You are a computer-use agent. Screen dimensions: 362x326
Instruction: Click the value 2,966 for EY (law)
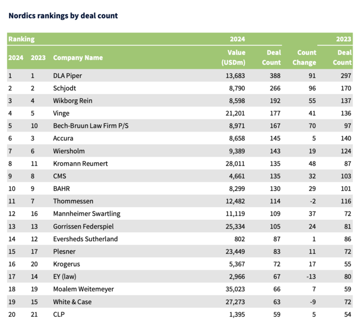(237, 276)
